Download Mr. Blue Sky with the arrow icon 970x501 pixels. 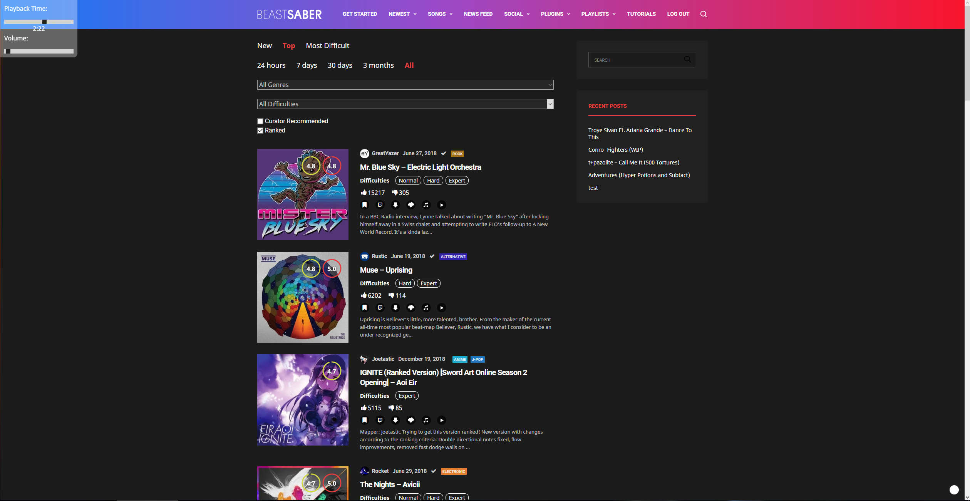pyautogui.click(x=395, y=205)
